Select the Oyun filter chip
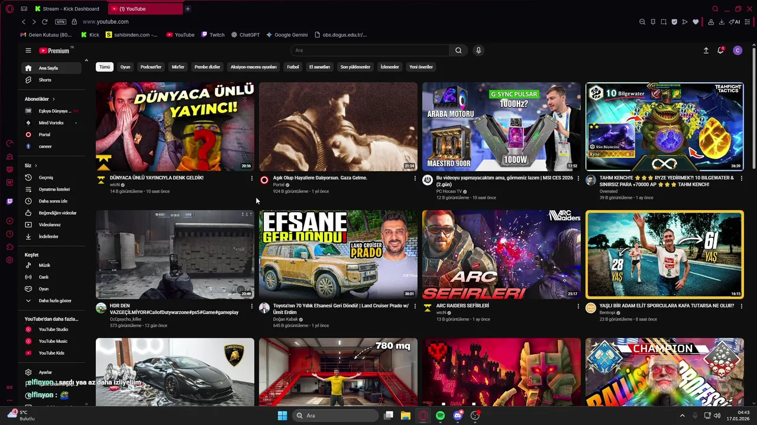This screenshot has height=425, width=757. click(125, 67)
